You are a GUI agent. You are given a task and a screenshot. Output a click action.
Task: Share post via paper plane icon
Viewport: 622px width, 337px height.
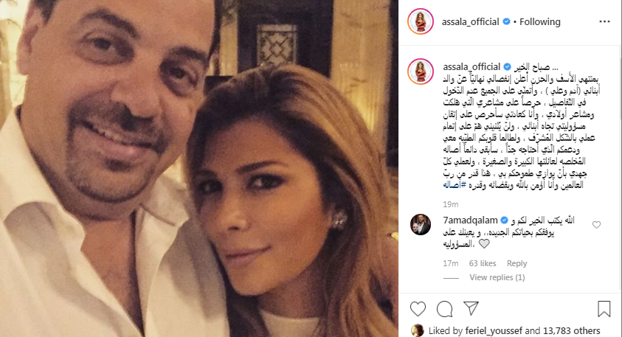[471, 308]
